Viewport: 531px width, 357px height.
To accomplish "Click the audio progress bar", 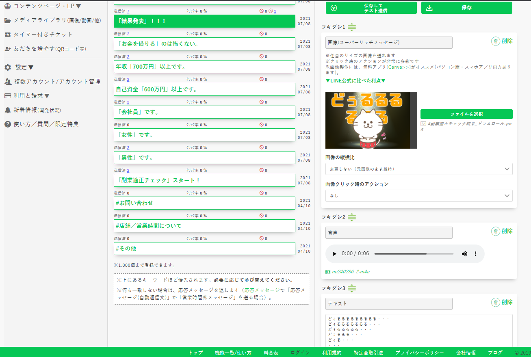I will point(414,254).
